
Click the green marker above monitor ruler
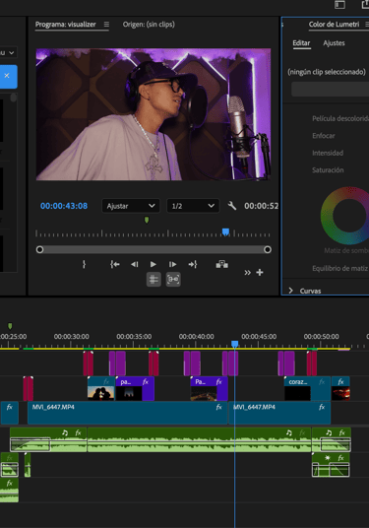point(147,220)
